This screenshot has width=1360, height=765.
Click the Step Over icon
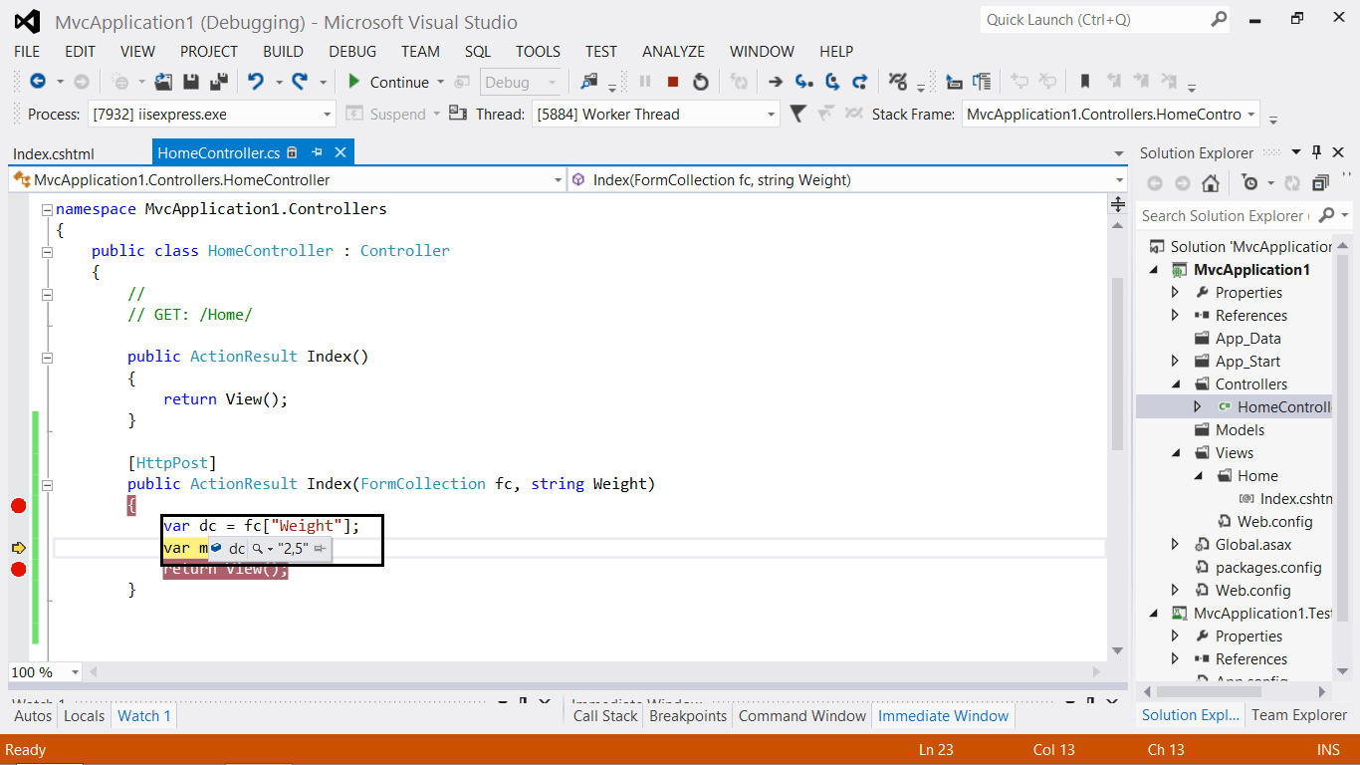[x=831, y=82]
